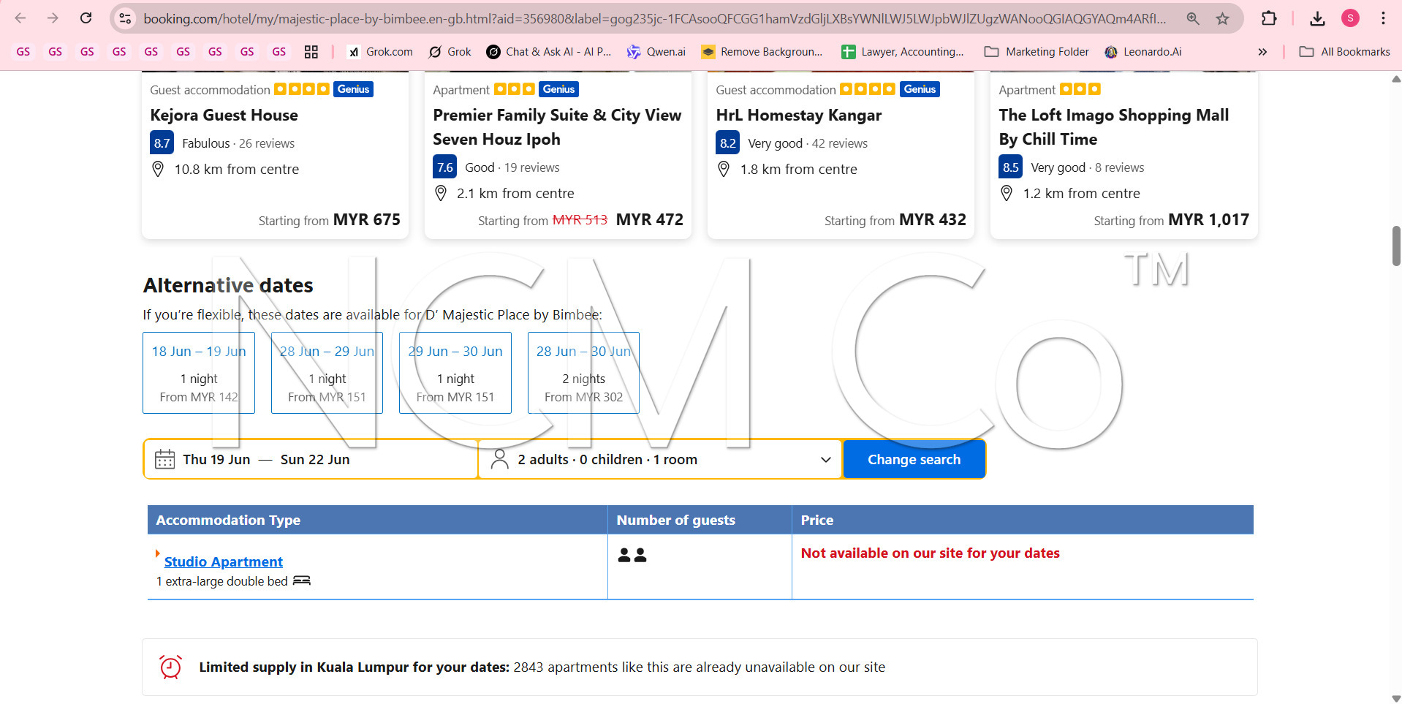The width and height of the screenshot is (1402, 704).
Task: Click the Genius badge on Kejora Guest House
Action: [354, 89]
